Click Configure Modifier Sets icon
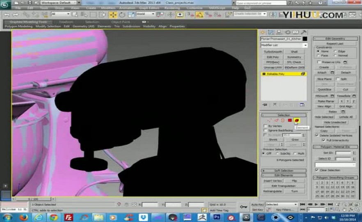362x222 pixels. coord(302,105)
